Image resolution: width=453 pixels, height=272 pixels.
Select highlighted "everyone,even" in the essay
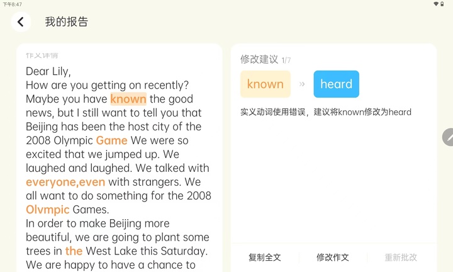(65, 182)
